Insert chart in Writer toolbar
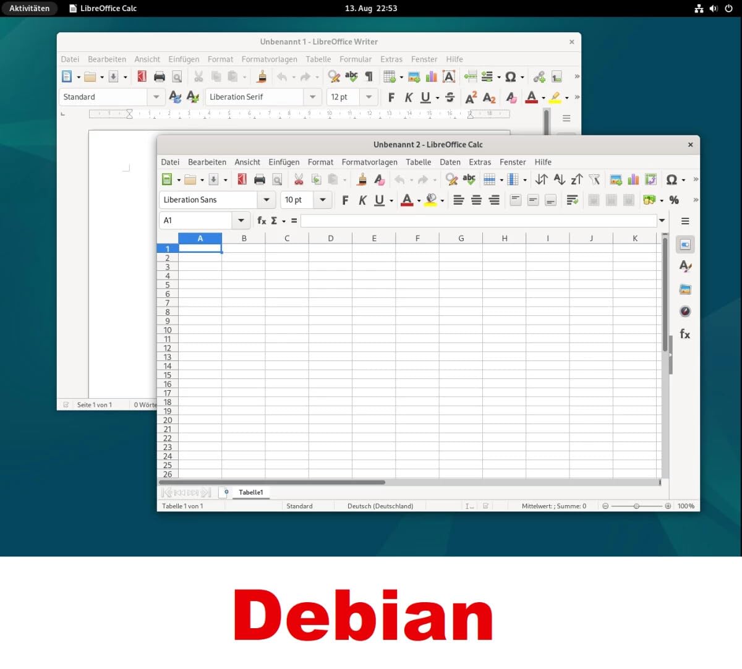Screen dimensions: 742x669 (x=432, y=77)
